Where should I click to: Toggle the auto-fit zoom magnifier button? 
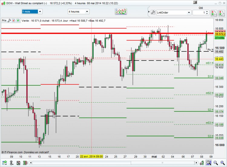click(x=209, y=163)
